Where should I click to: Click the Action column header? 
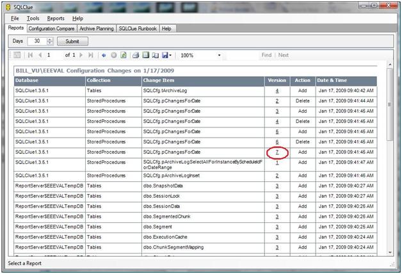coord(303,81)
